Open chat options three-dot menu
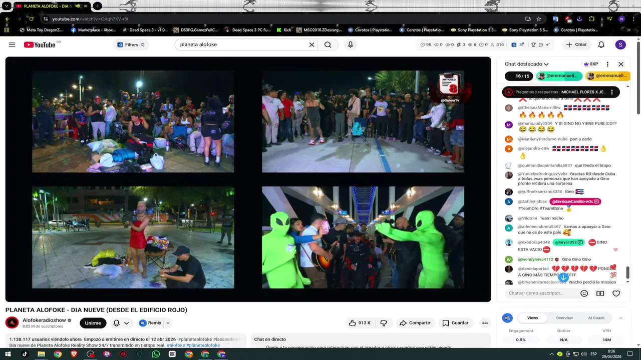This screenshot has width=641, height=360. tap(607, 64)
